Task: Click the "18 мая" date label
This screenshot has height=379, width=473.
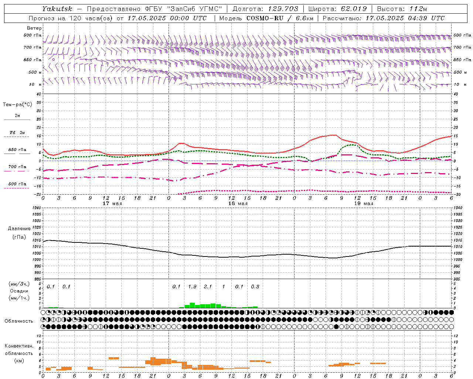Action: coord(238,204)
